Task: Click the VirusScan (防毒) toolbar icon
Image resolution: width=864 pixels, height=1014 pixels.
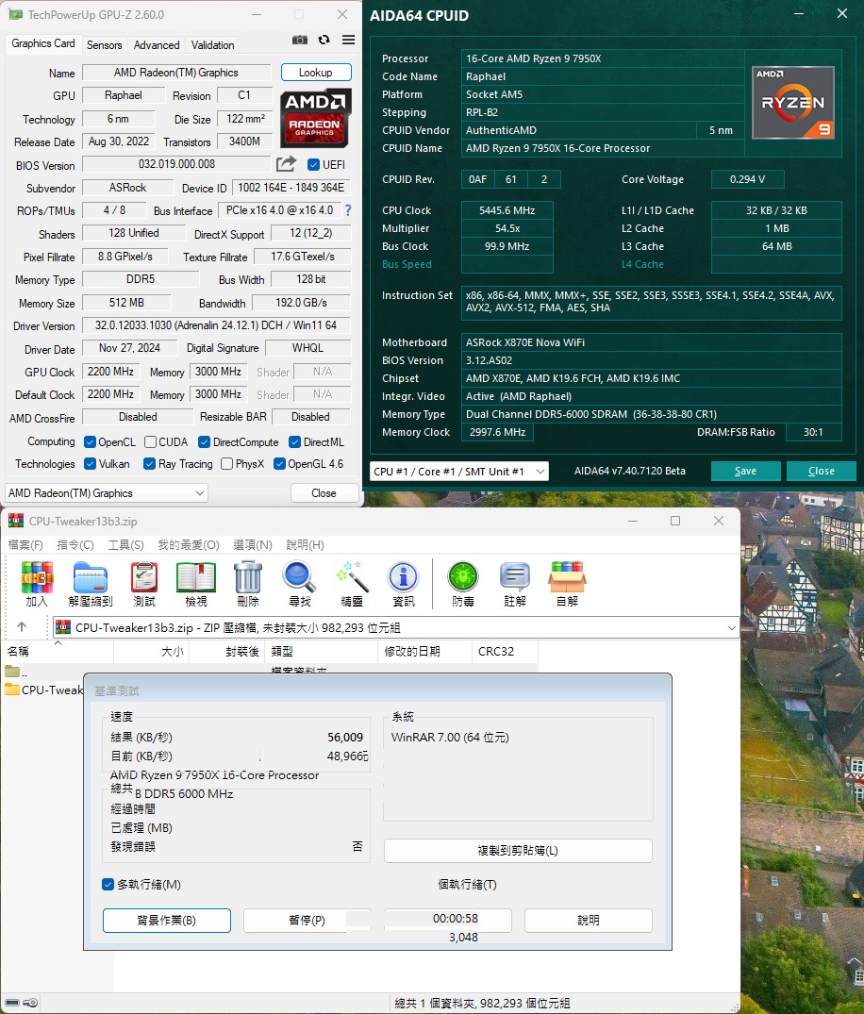Action: pos(463,585)
